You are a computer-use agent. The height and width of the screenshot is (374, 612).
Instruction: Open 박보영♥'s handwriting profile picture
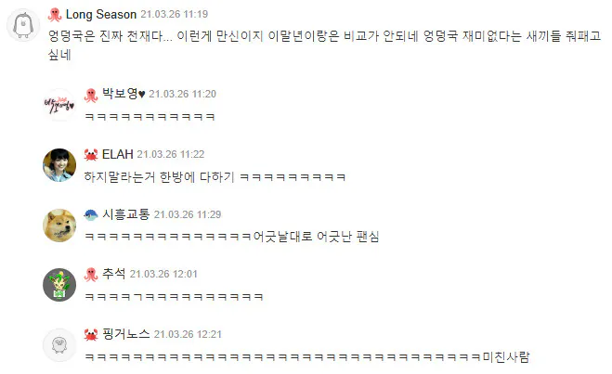coord(59,105)
